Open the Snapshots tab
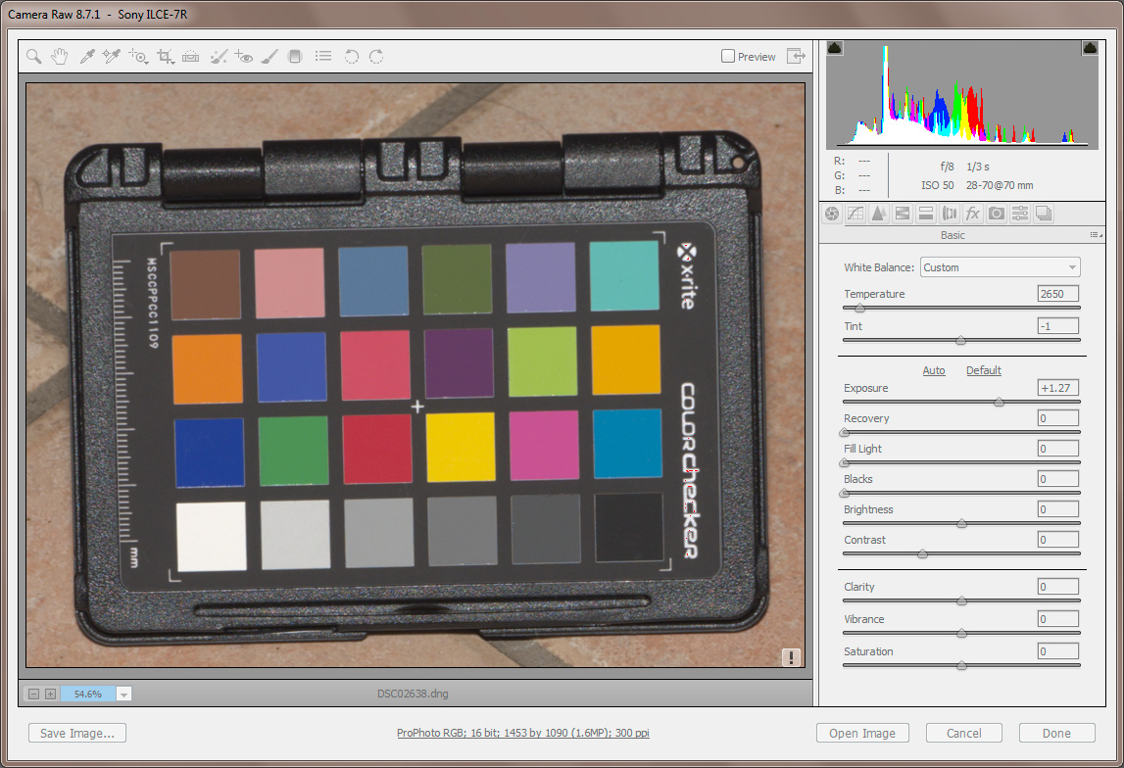1124x768 pixels. coord(1044,214)
